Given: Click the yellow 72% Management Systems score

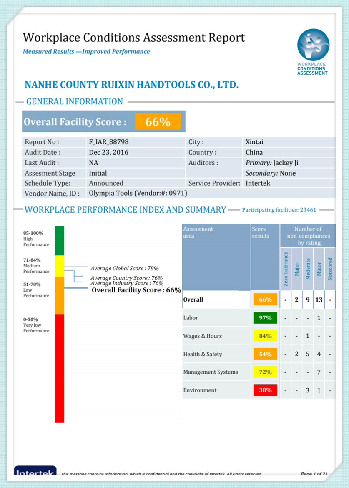Looking at the screenshot, I should (x=265, y=372).
